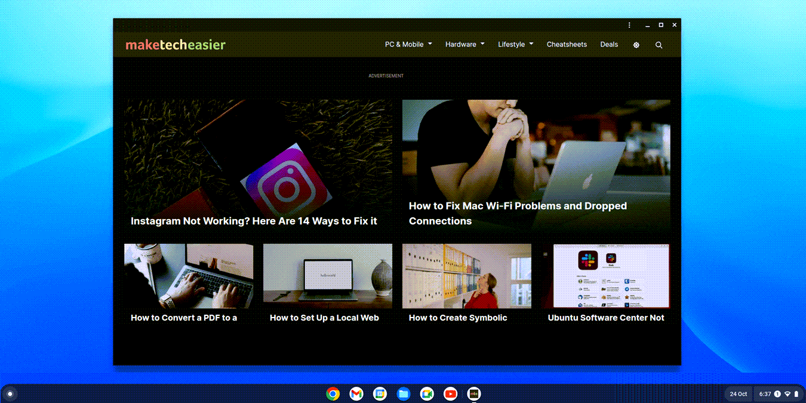The image size is (806, 403).
Task: Expand the Hardware dropdown
Action: (x=464, y=44)
